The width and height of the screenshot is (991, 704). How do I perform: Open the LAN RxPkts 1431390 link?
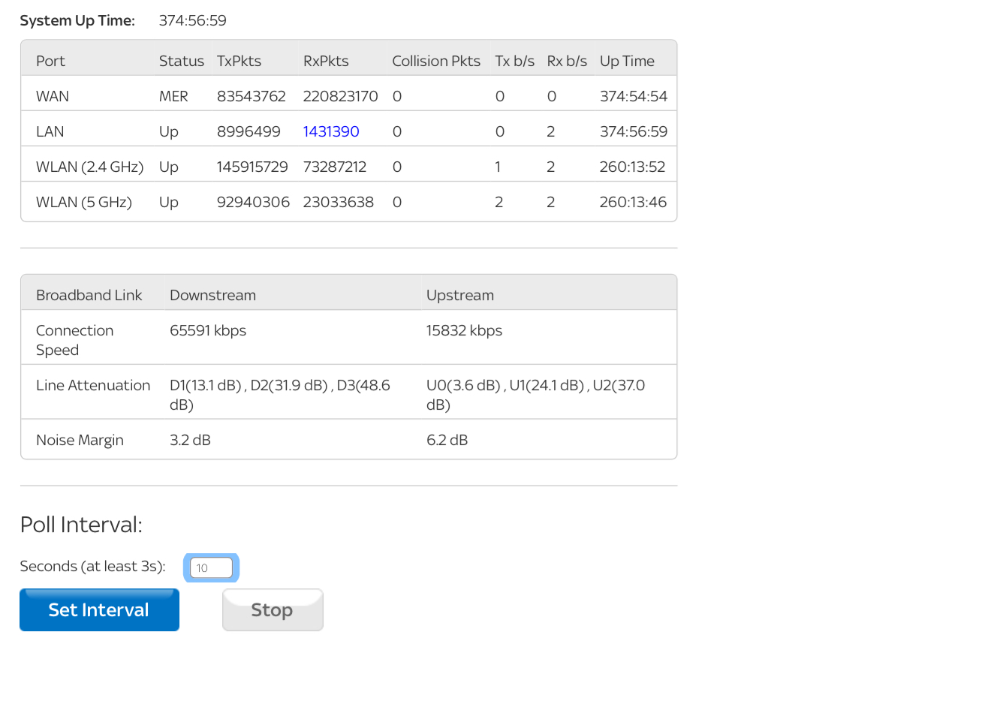(331, 132)
